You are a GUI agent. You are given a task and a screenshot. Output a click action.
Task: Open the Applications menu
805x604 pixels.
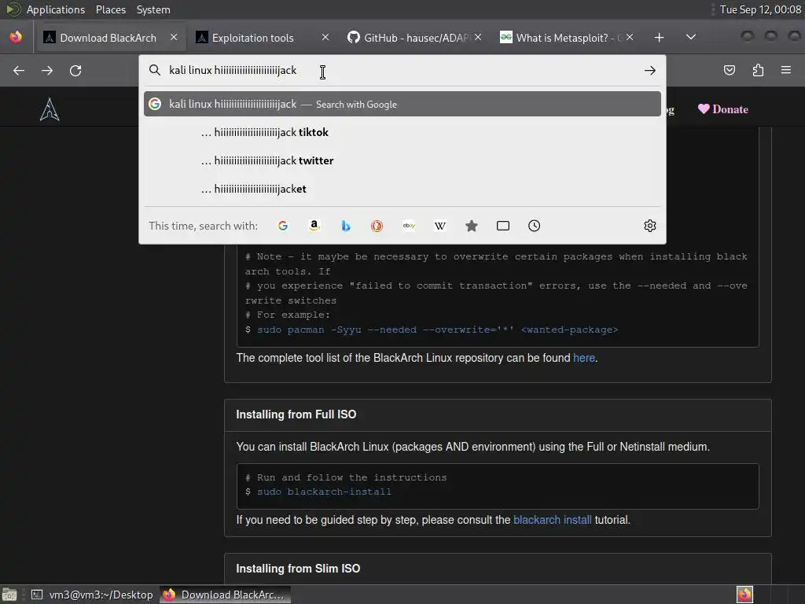[56, 9]
